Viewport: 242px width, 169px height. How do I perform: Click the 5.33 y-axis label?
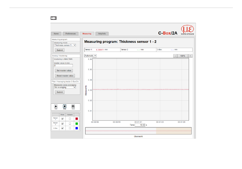90,90
